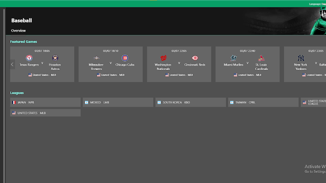Click the Texas Rangers team logo
This screenshot has width=326, height=183.
coord(29,58)
